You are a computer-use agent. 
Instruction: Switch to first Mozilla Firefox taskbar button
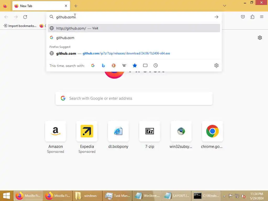click(x=28, y=196)
